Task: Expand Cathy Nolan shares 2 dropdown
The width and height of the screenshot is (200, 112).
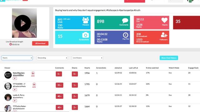Action: coord(75,107)
